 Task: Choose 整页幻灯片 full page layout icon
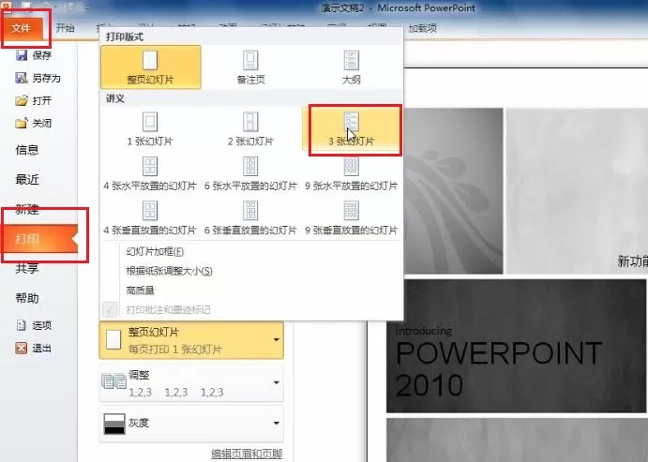click(150, 60)
